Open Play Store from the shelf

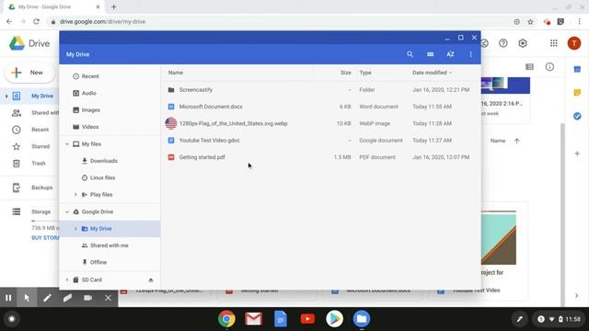[x=334, y=319]
